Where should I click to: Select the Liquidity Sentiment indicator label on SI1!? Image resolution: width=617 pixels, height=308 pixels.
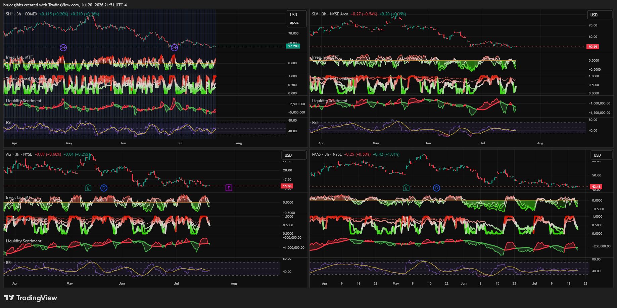click(23, 101)
